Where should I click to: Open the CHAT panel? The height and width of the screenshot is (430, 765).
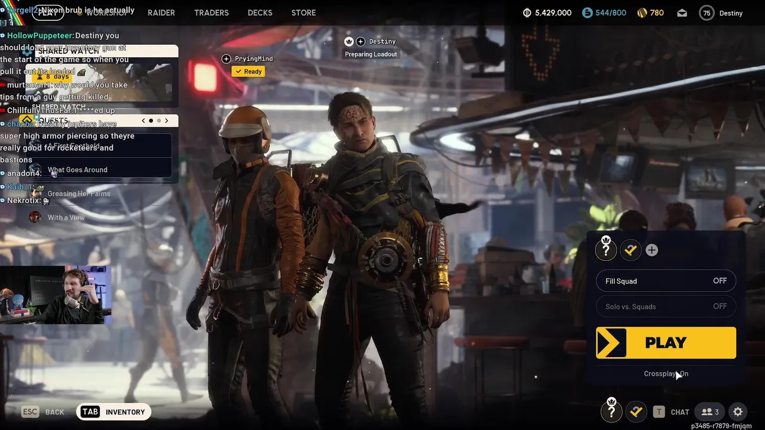[680, 412]
